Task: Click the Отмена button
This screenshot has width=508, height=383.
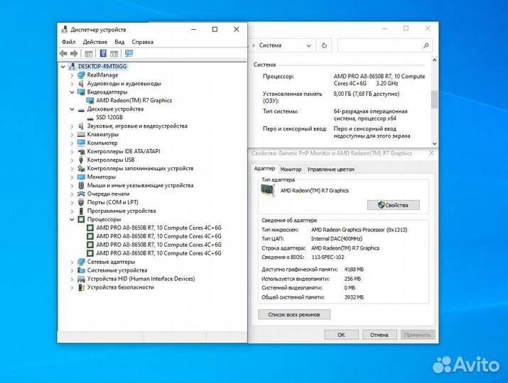Action: (x=379, y=335)
